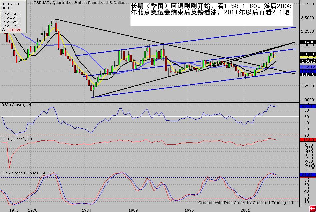Select the RSI (Close), 14 indicator title
The image size is (316, 212).
16,105
